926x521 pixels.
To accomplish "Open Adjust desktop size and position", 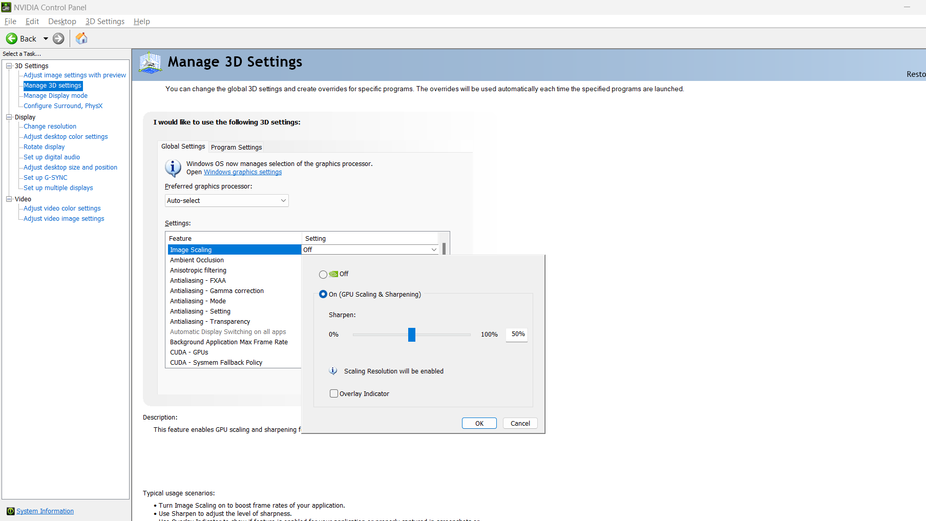I will 70,168.
